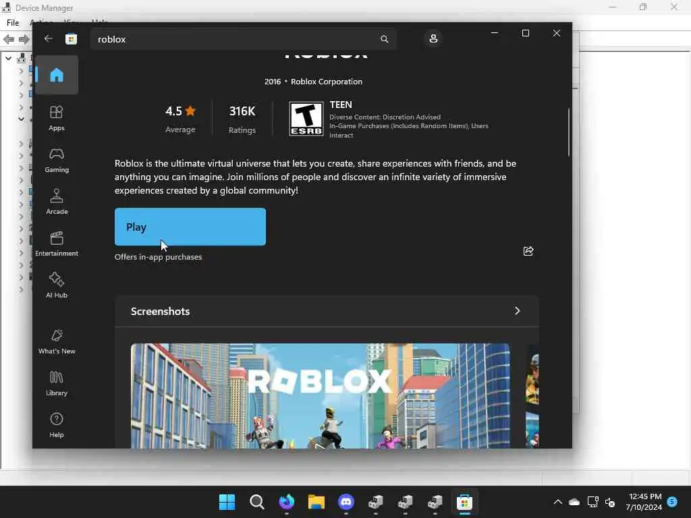Open the Roblox city screenshot thumbnail
Image resolution: width=691 pixels, height=518 pixels.
pyautogui.click(x=320, y=396)
